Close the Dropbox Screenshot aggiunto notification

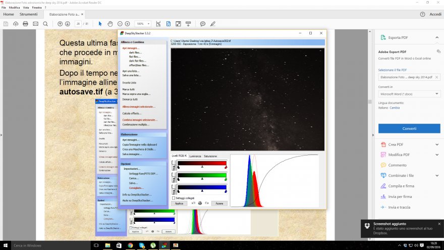coord(439,224)
